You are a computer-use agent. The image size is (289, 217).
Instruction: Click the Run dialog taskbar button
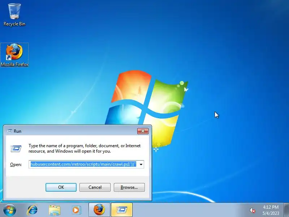click(x=122, y=210)
